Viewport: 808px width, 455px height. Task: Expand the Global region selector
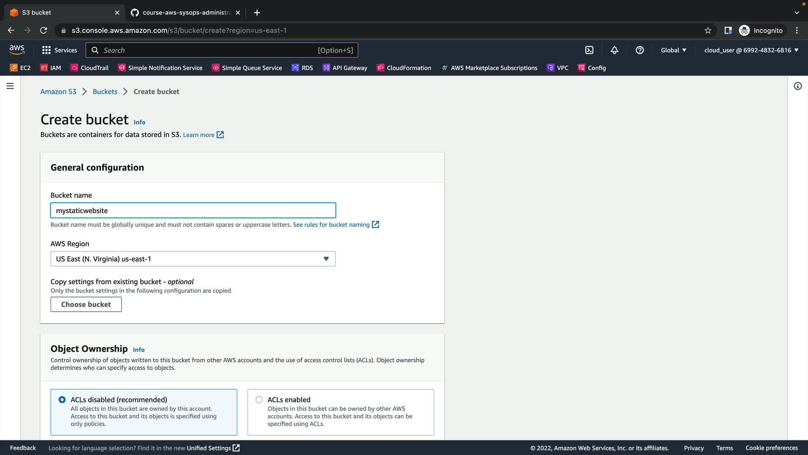tap(673, 50)
